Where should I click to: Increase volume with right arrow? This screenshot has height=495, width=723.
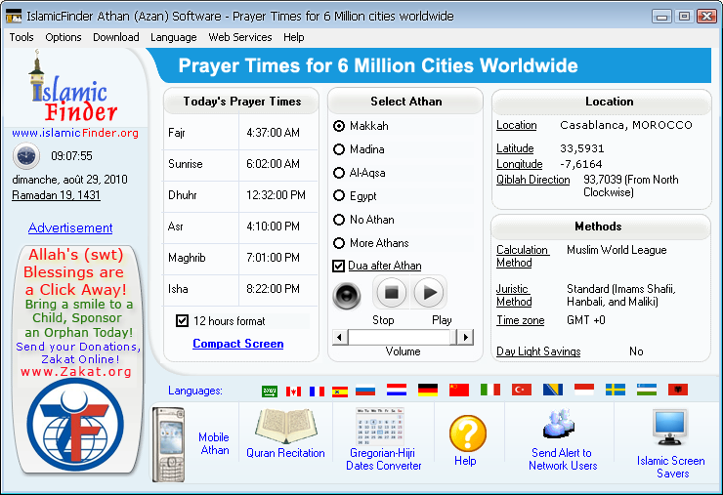466,338
